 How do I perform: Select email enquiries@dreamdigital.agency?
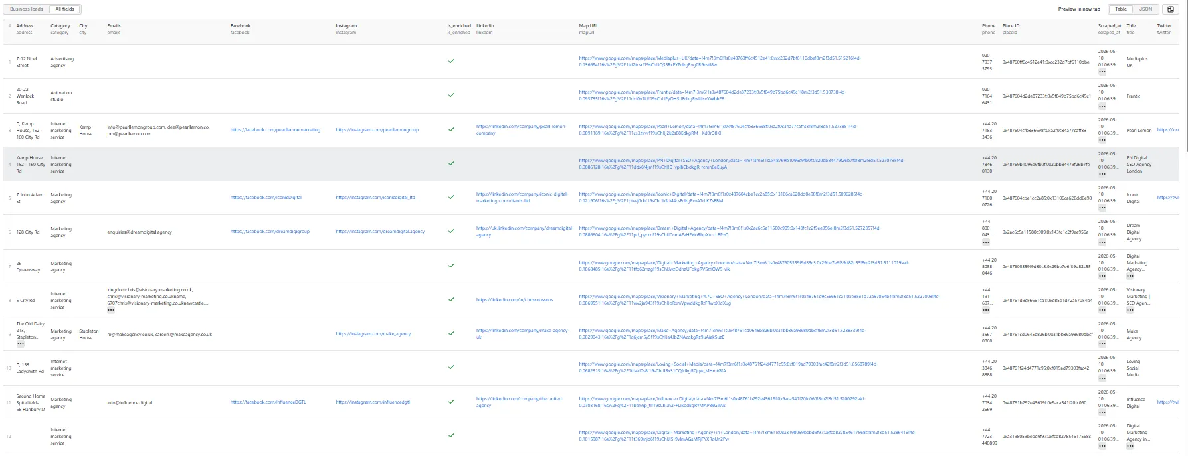pos(140,232)
